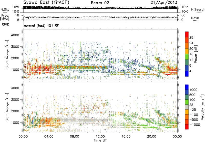Viewport: 205px width, 142px height.
Task: Click the red top of power colorbar
Action: click(x=187, y=34)
